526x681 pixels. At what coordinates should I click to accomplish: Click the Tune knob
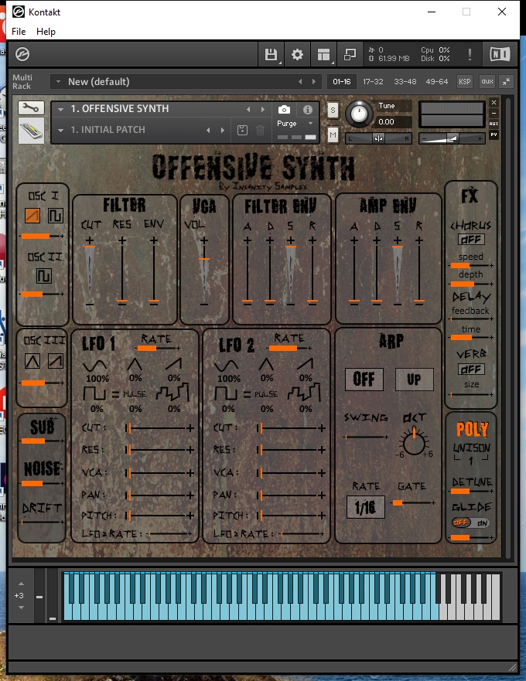(x=359, y=114)
